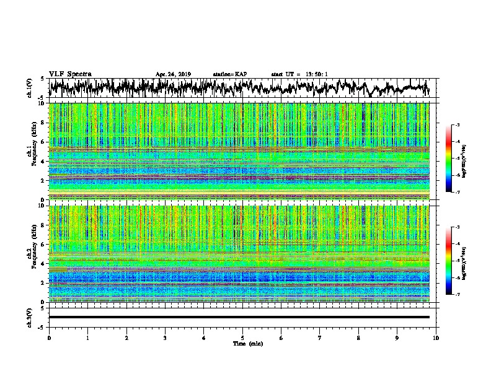Click the "5" tick on ch.3(V) axis

click(42, 308)
